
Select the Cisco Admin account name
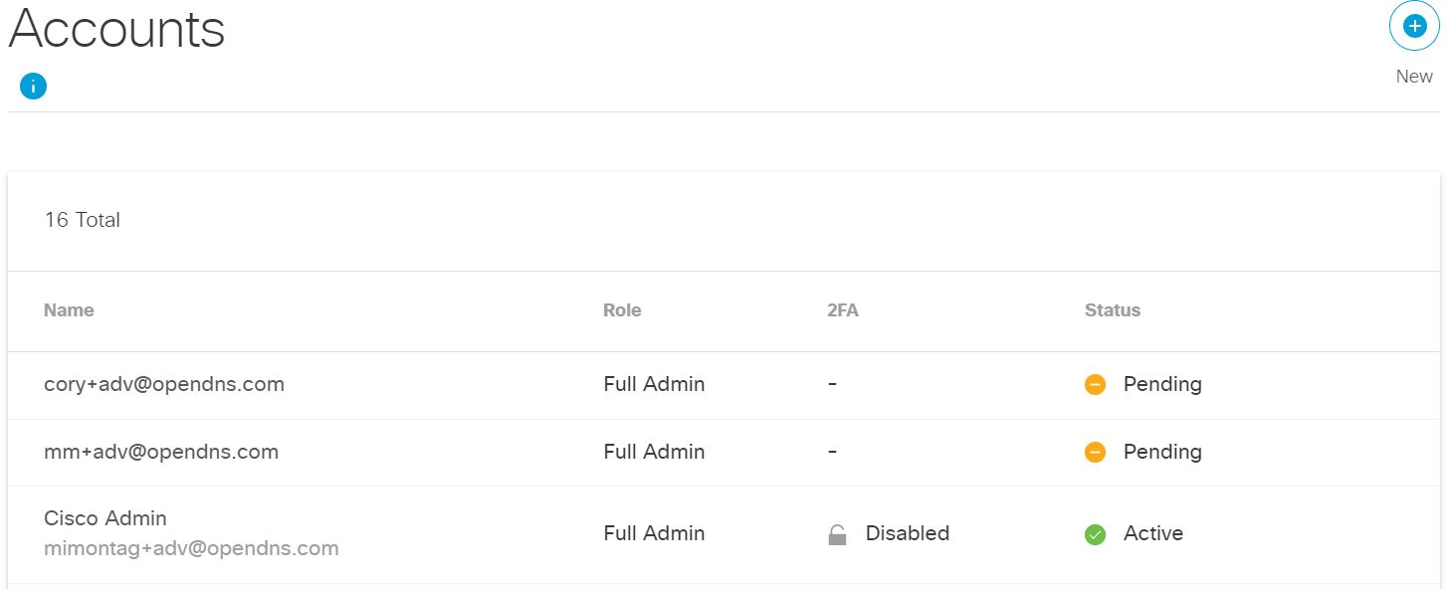105,518
